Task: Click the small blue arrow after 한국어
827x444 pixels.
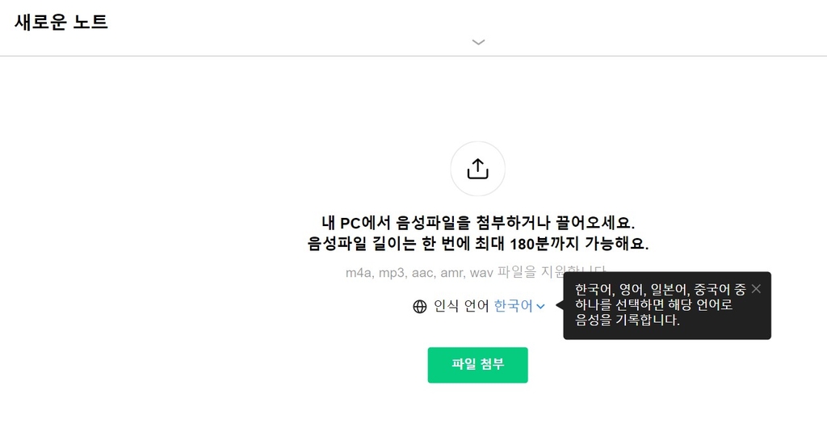Action: [540, 307]
